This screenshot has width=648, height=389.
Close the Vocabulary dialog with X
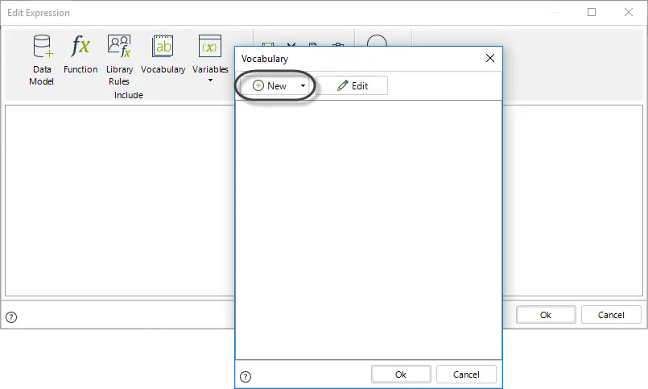coord(490,58)
